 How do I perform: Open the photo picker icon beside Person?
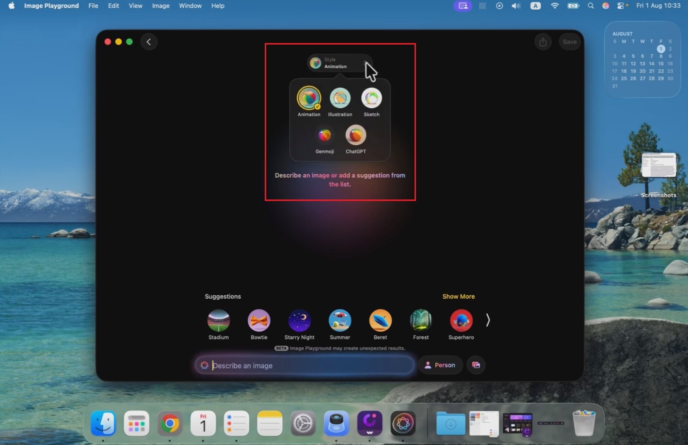point(476,365)
